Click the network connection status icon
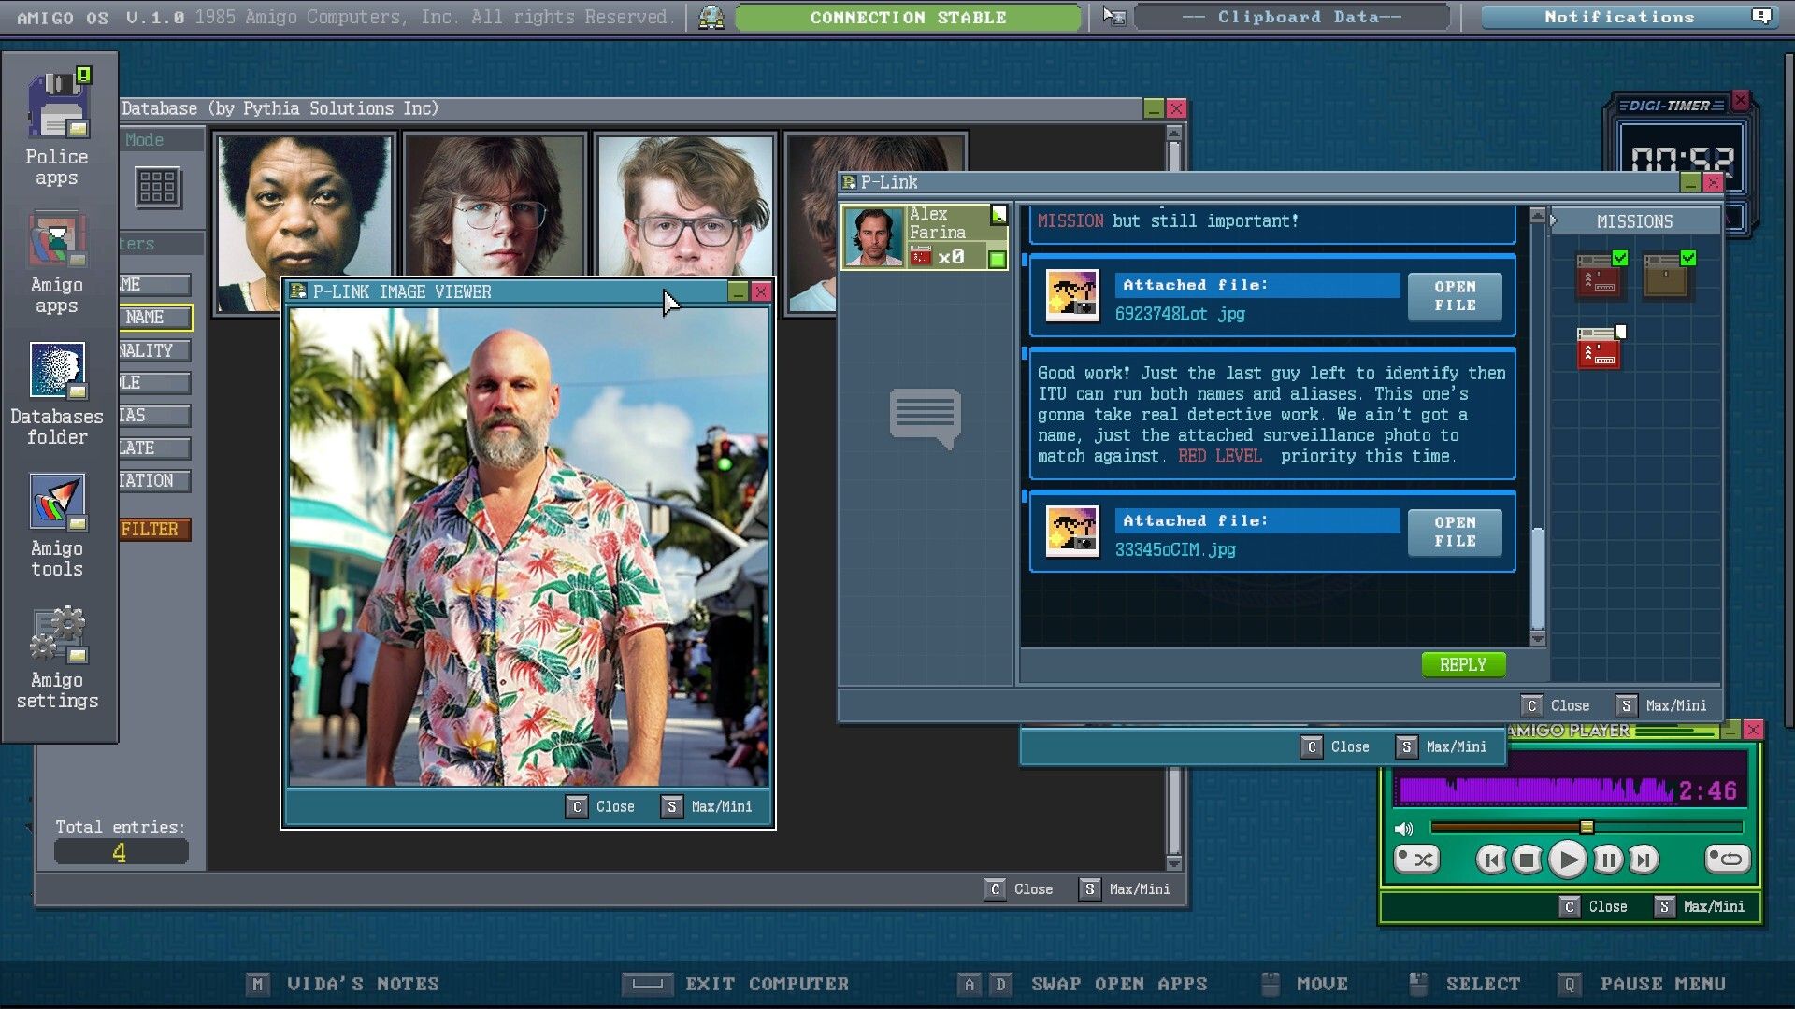Viewport: 1795px width, 1009px height. coord(711,17)
